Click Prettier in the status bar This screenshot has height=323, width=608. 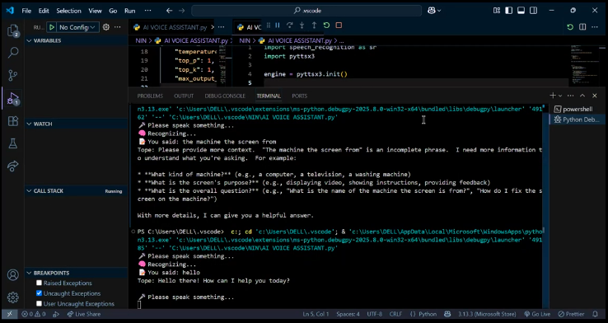[x=571, y=314]
